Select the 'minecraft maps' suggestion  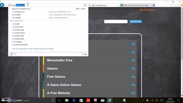[18, 39]
